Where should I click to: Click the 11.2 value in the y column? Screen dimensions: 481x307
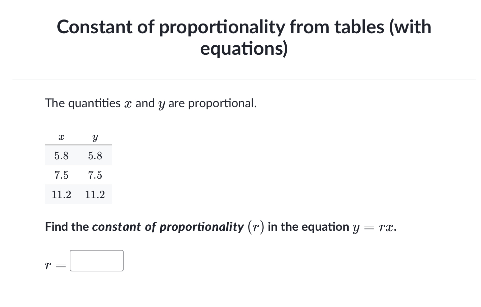click(95, 195)
